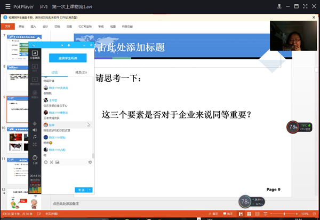Viewport: 320px width, 220px height.
Task: Click the scissors screenshot icon in chat toolbar
Action: coord(51,162)
